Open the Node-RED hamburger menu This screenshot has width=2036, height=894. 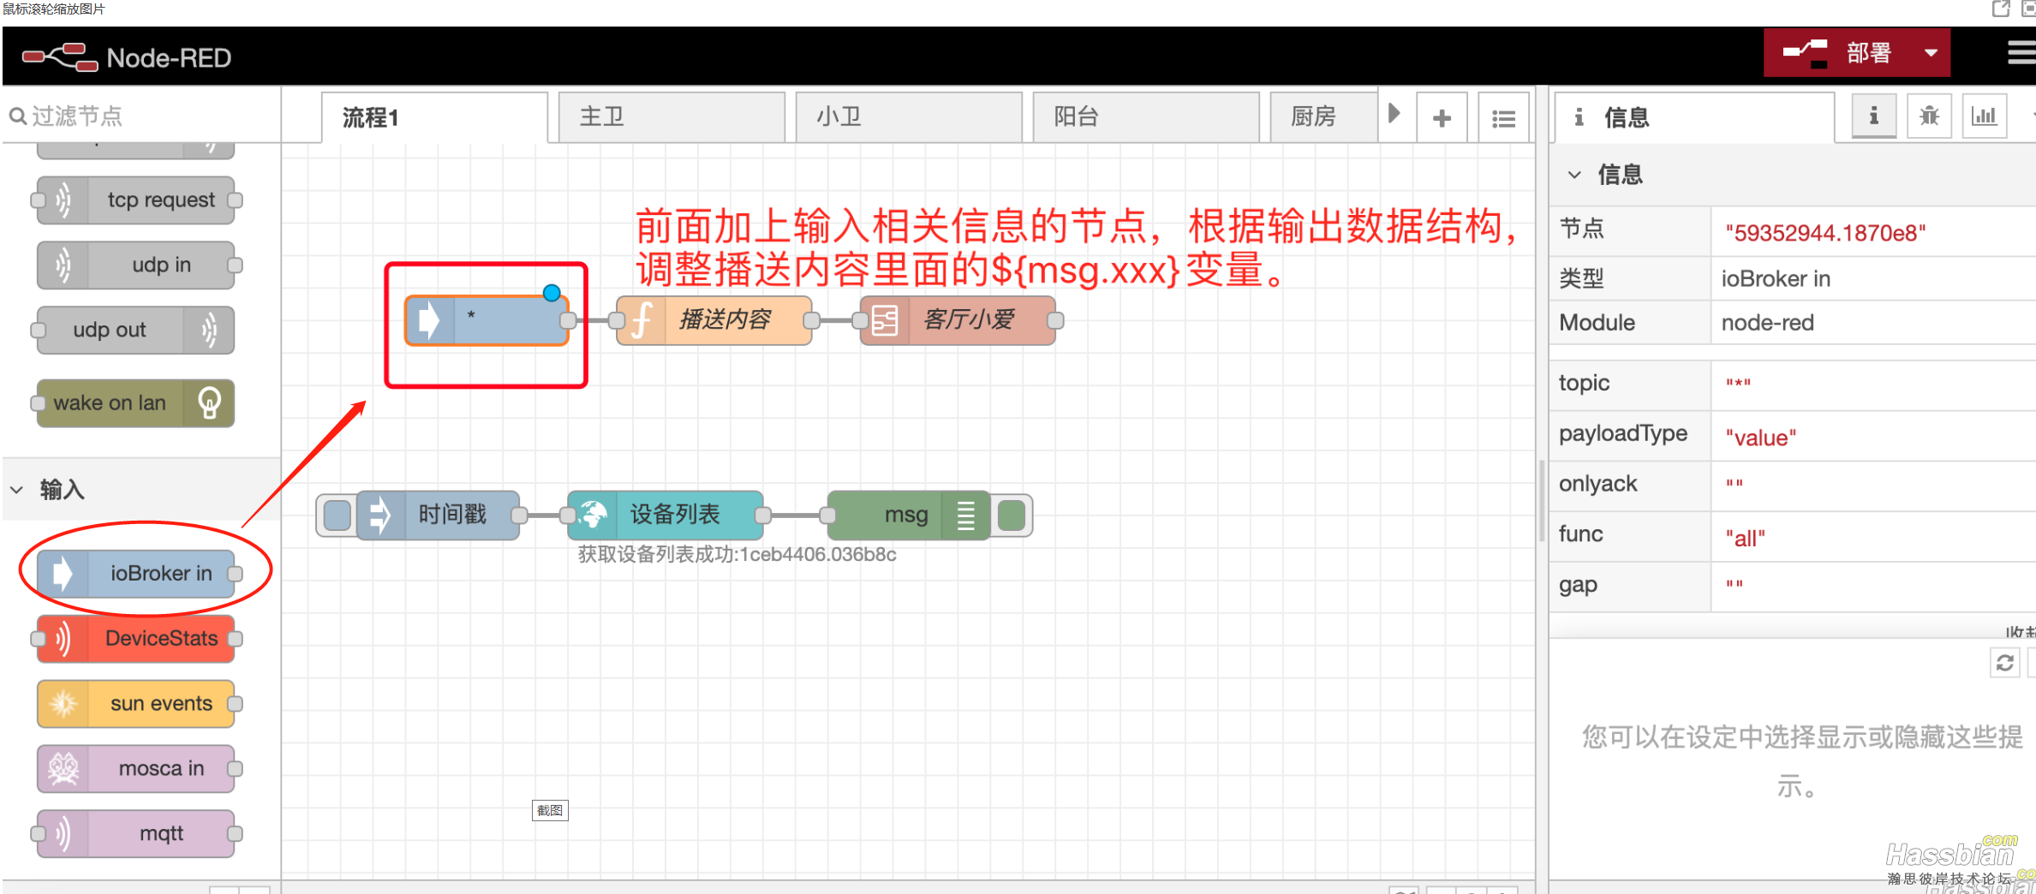2021,54
